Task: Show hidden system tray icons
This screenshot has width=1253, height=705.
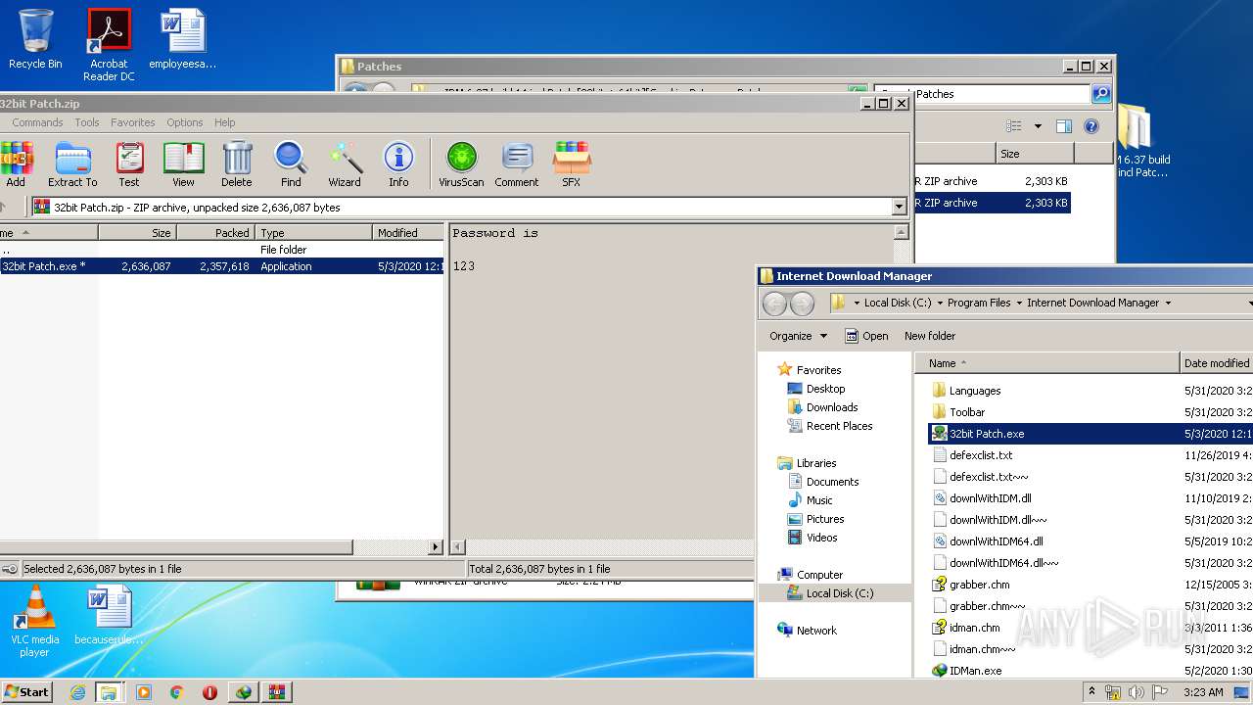Action: tap(1091, 692)
